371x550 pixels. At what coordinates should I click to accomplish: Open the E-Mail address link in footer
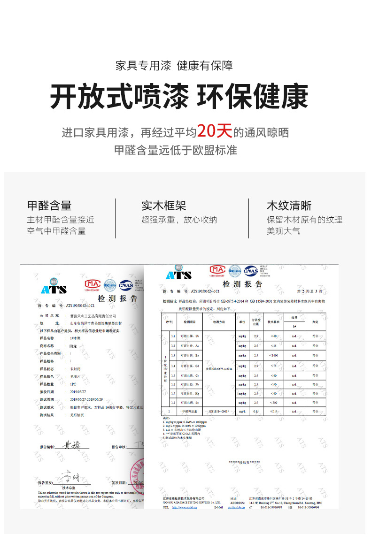237,507
